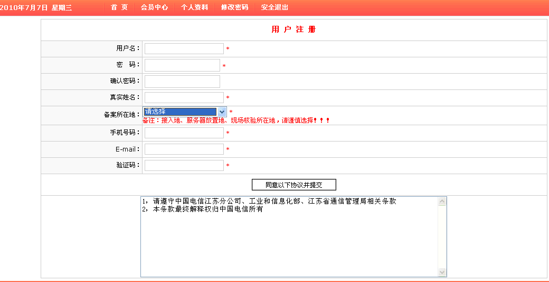Click the agreement text area scrollbar track
The width and height of the screenshot is (549, 282).
(442, 237)
